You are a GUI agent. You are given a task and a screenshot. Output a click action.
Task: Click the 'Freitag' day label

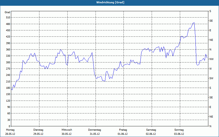123,130
